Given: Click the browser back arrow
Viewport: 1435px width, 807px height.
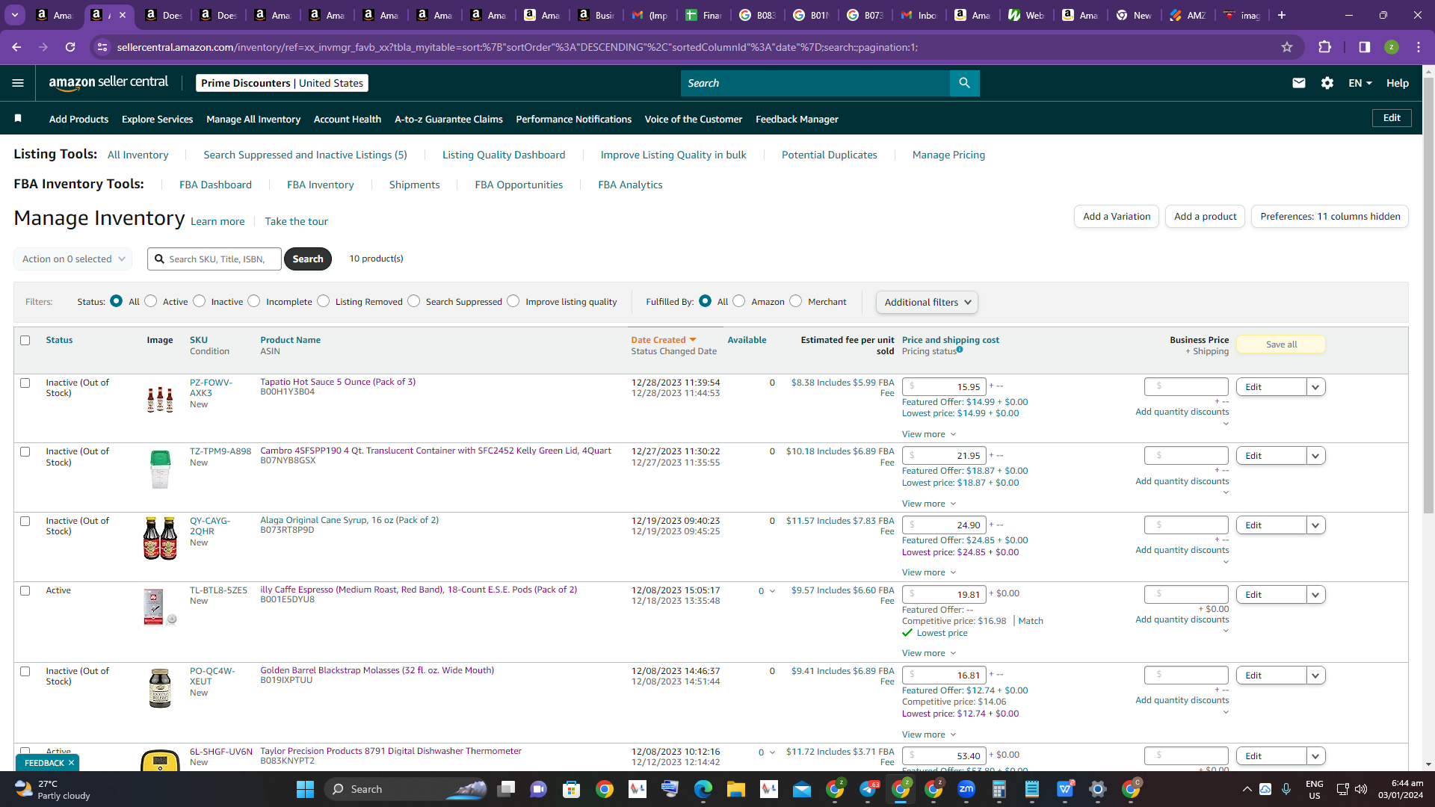Looking at the screenshot, I should tap(16, 47).
